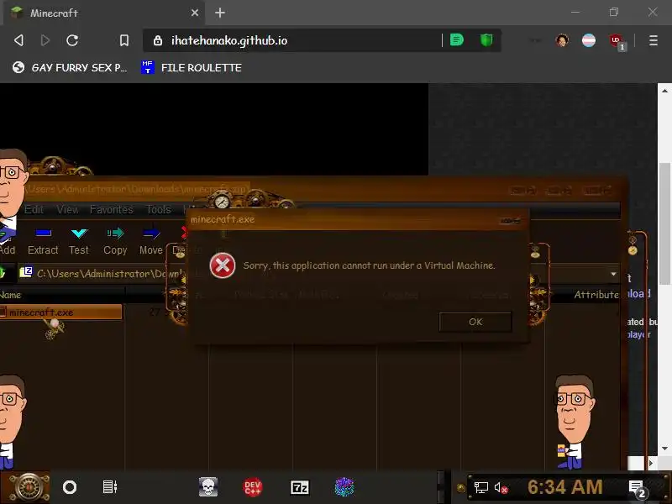Click the Extract toolbar button in 7-Zip
The height and width of the screenshot is (504, 672).
(x=43, y=241)
